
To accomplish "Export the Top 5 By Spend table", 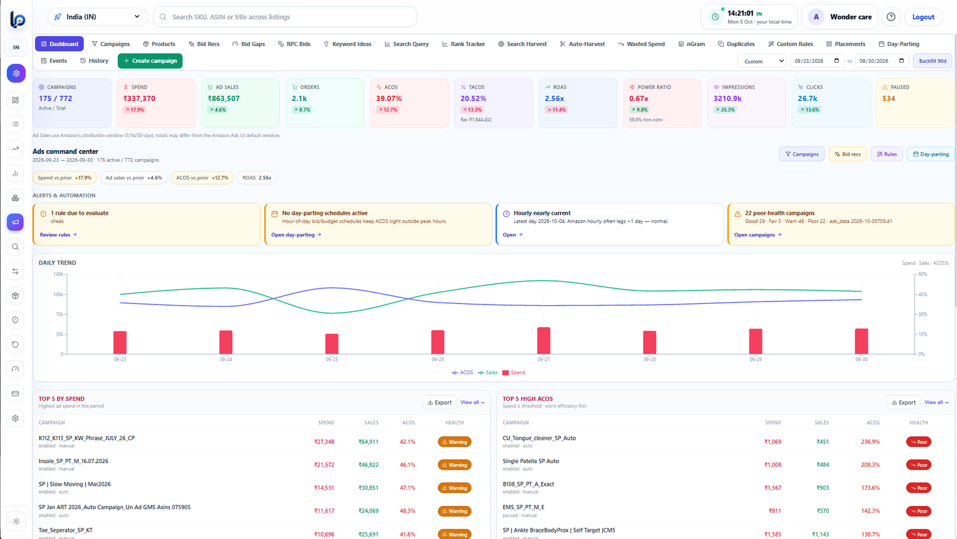I will click(440, 403).
